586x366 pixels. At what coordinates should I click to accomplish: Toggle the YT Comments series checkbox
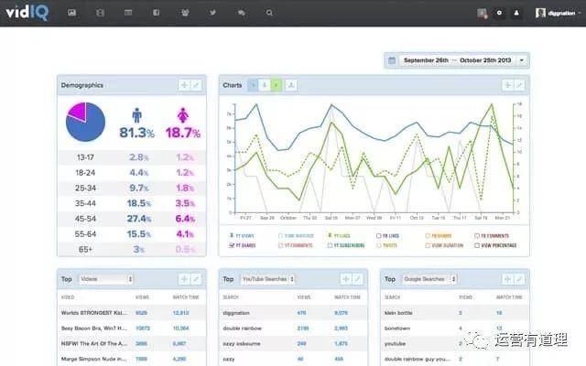[x=281, y=245]
